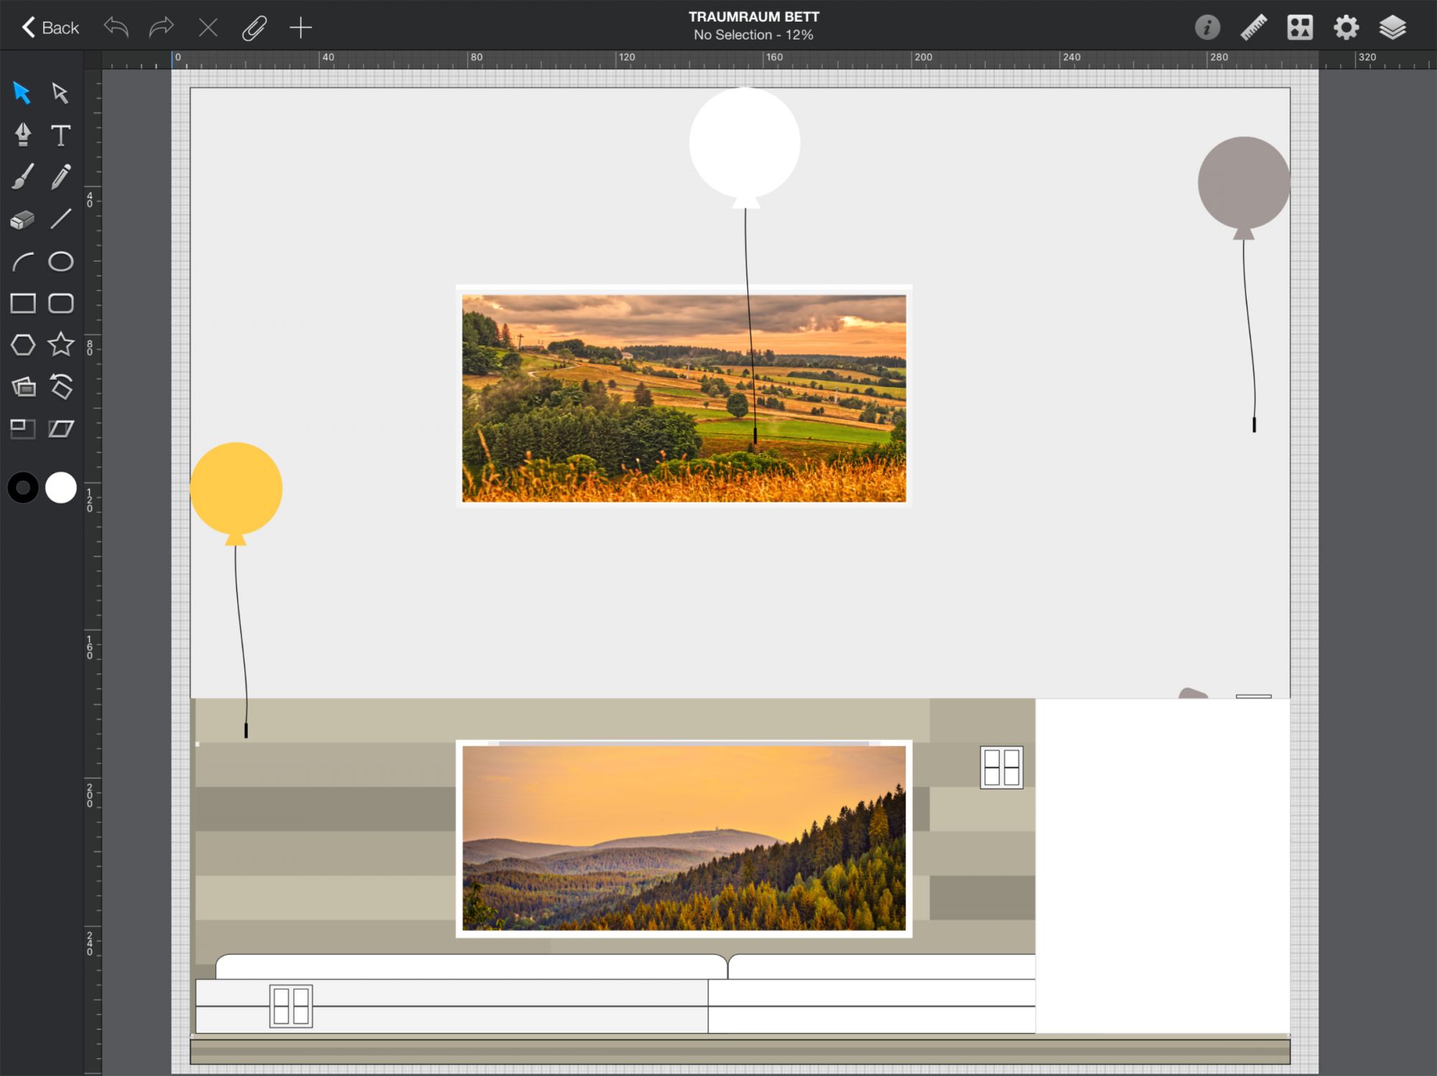Select the window symbol near striped wall

pyautogui.click(x=1002, y=767)
